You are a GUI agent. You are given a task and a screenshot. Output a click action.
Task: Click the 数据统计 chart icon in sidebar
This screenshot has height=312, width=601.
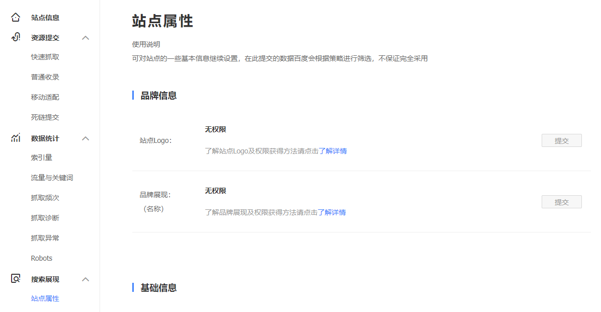pos(16,138)
